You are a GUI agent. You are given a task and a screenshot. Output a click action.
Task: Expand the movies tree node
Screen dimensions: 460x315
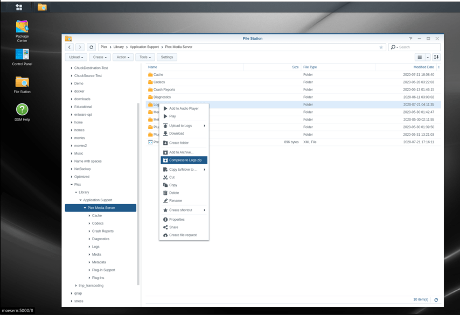[71, 138]
